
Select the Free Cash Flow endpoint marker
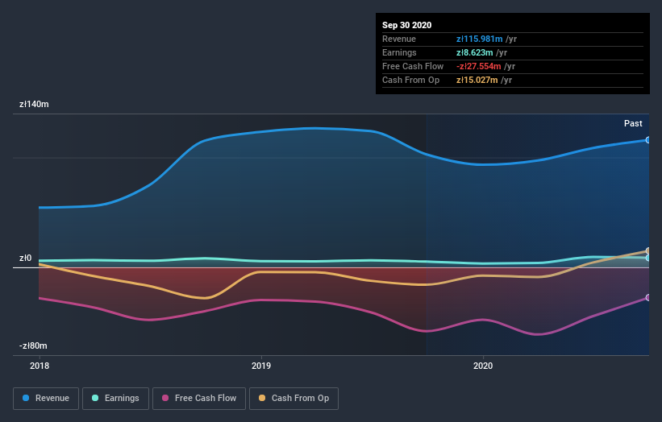(x=648, y=298)
